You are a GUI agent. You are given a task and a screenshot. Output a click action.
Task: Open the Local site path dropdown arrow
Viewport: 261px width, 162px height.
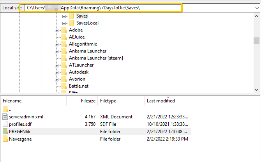tap(257, 8)
